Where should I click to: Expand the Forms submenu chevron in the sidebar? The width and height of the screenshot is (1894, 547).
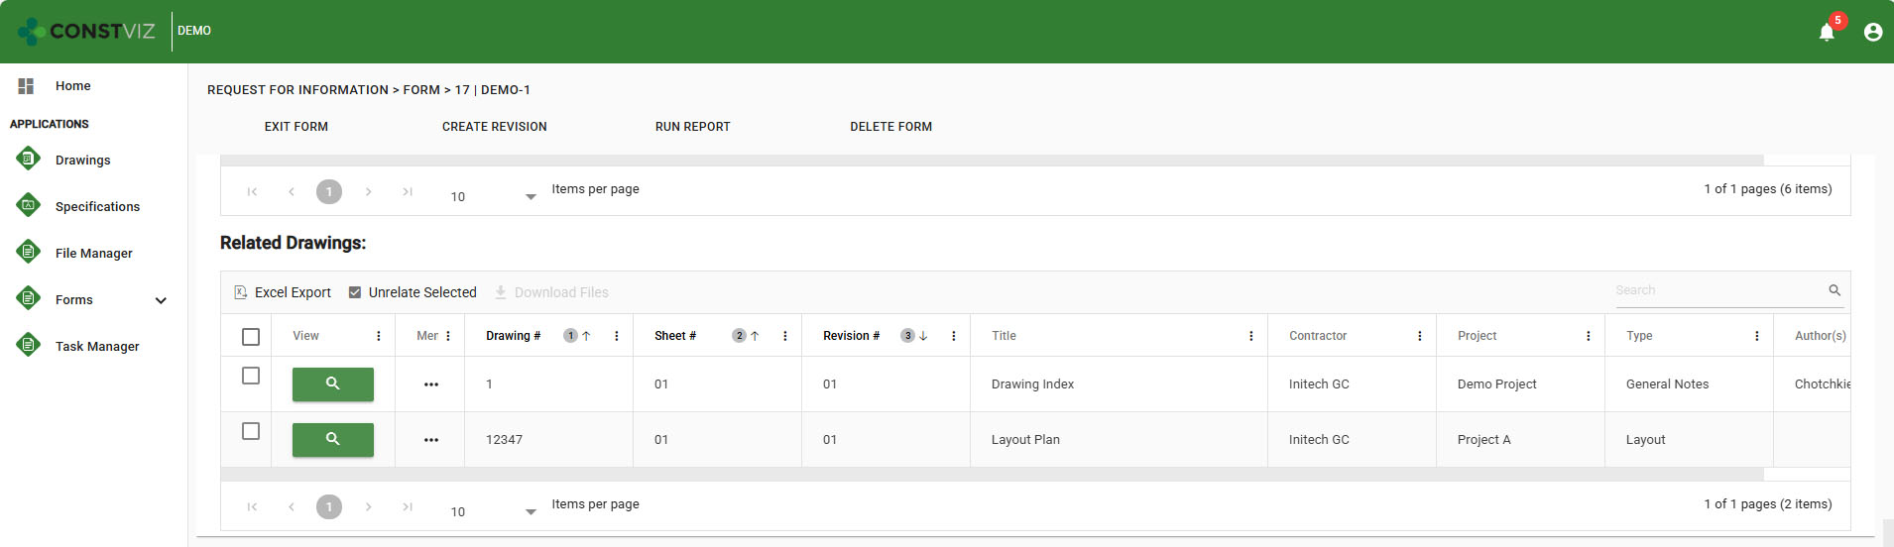tap(161, 300)
